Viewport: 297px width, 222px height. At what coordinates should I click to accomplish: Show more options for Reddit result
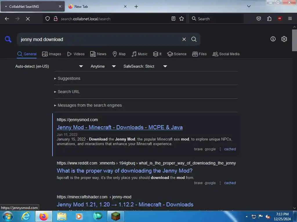tap(220, 183)
